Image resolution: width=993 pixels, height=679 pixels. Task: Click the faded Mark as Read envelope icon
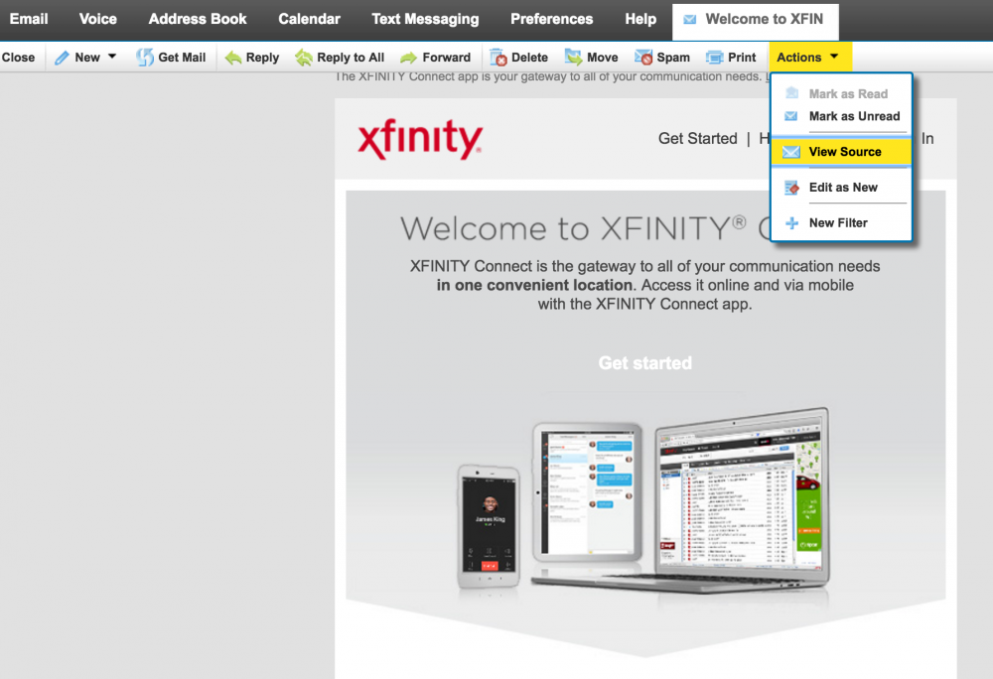[791, 93]
